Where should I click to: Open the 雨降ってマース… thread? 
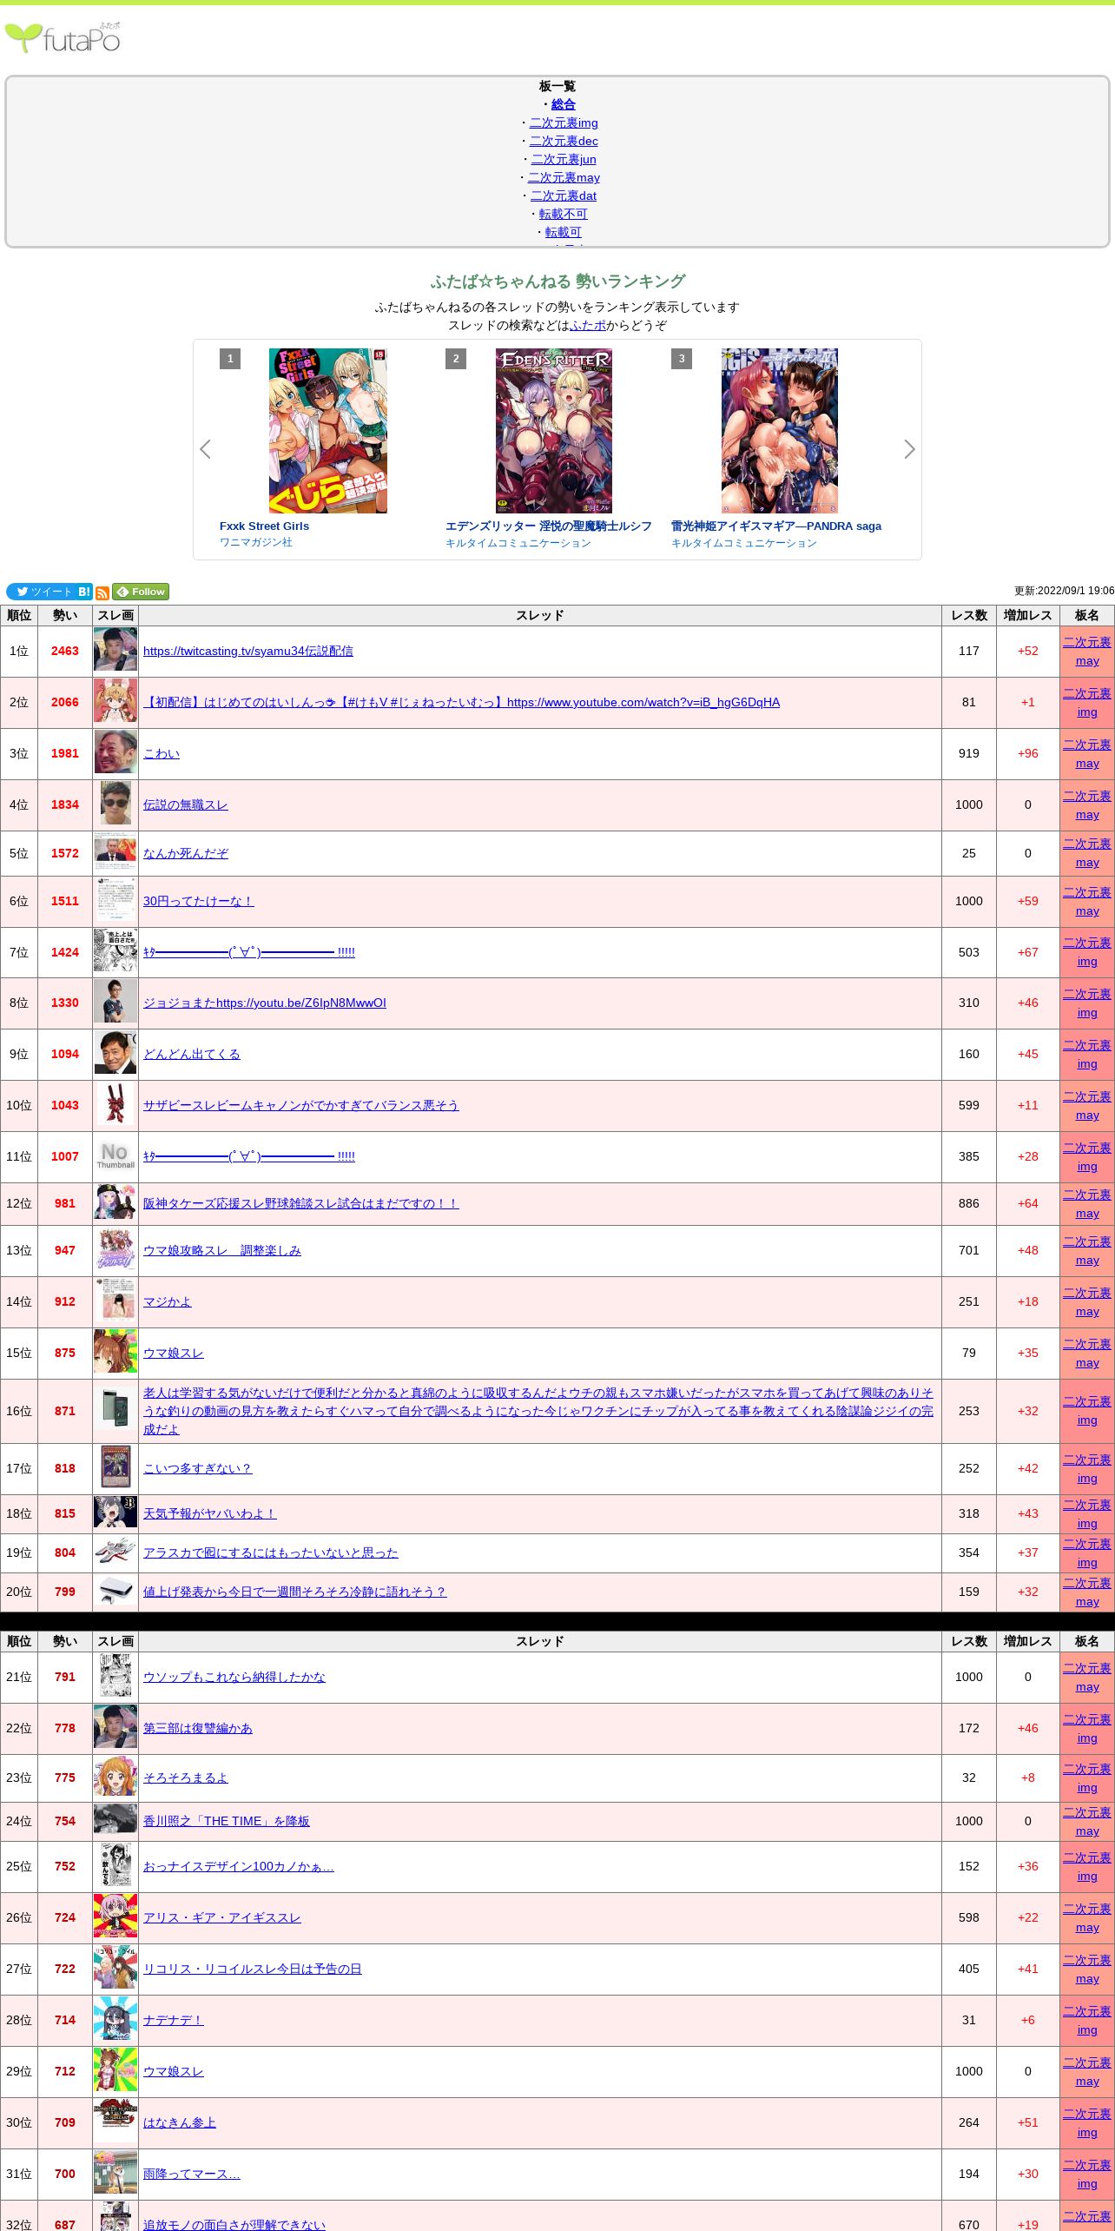point(192,2174)
